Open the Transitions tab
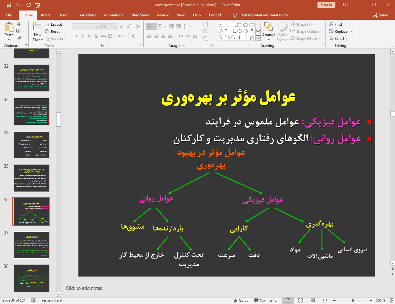The width and height of the screenshot is (395, 304). click(x=87, y=15)
